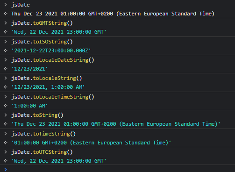Click the final 'Wed, 22 Dec 2021 23:00:00 GMT' output

[59, 161]
